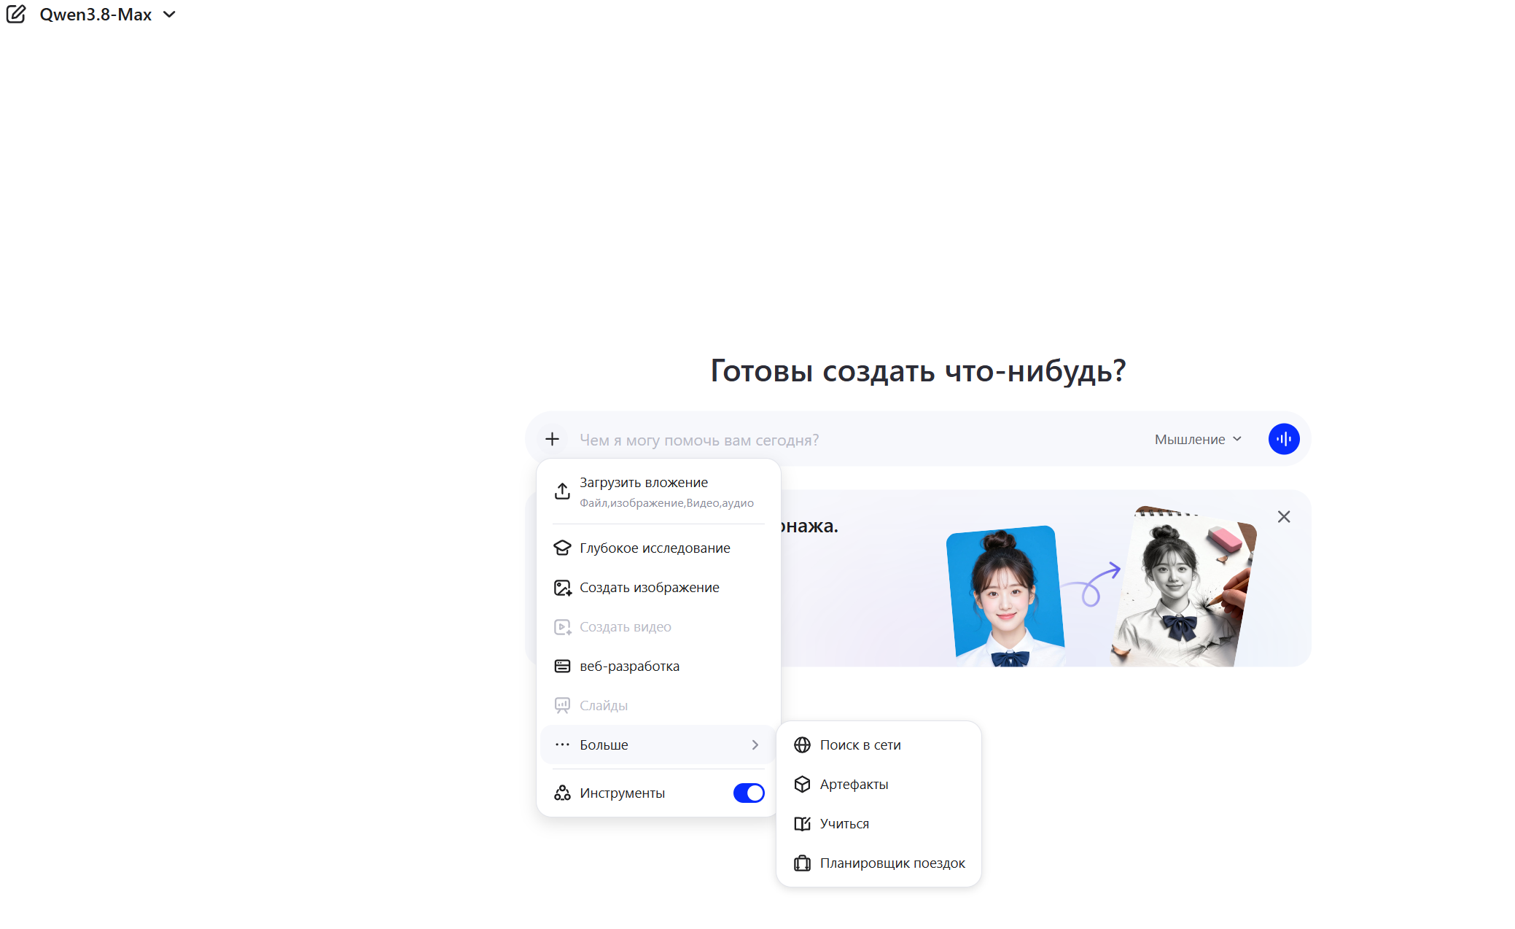The image size is (1515, 929).
Task: Click the Поиск в сети globe icon
Action: pyautogui.click(x=802, y=745)
